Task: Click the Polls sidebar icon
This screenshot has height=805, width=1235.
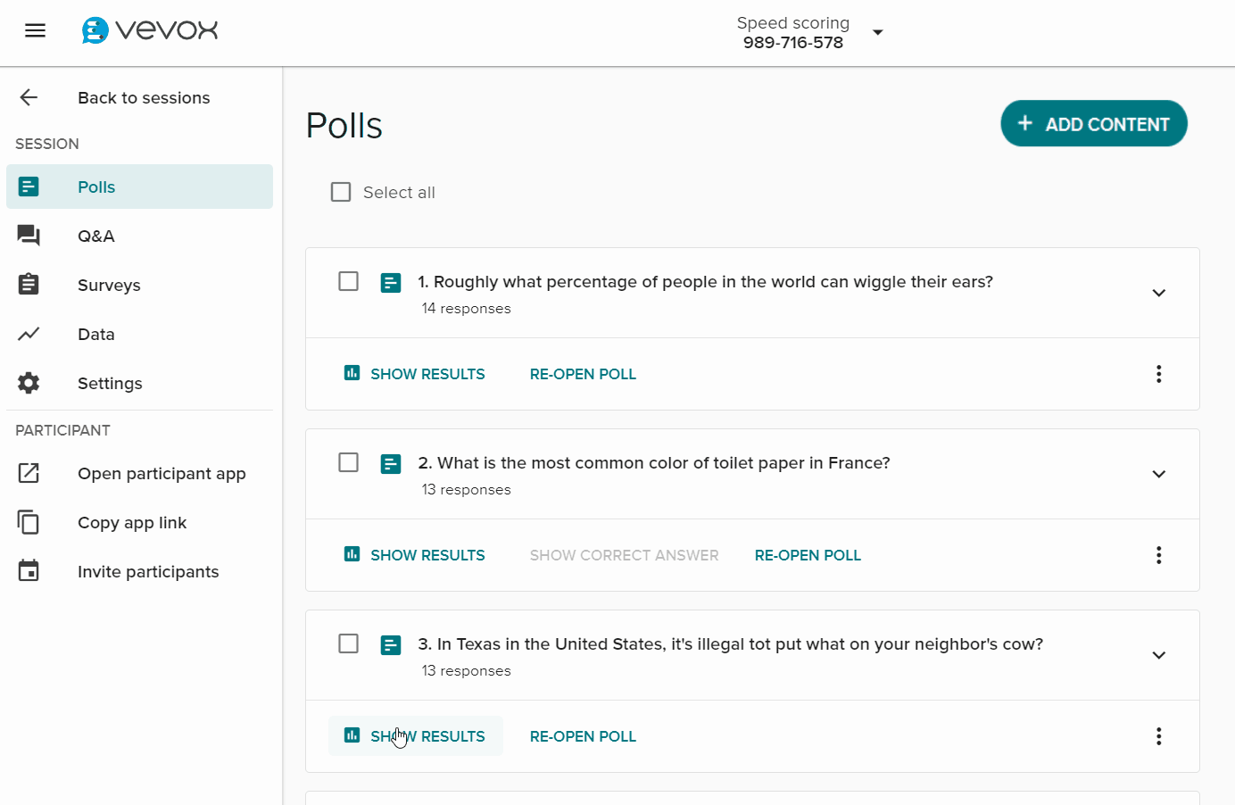Action: pos(29,187)
